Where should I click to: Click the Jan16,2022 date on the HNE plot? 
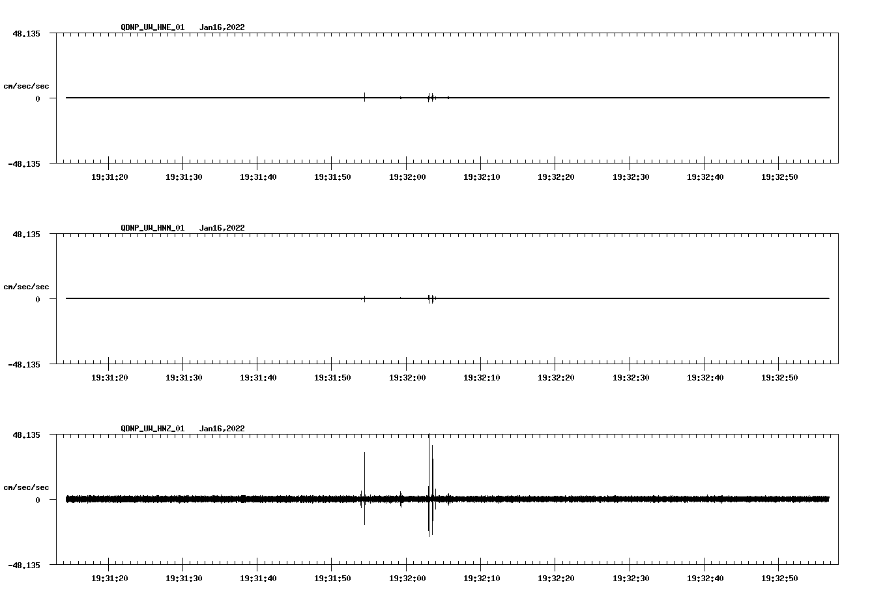222,27
